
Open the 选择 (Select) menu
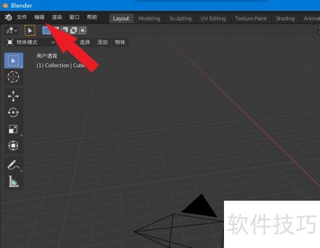coord(84,42)
